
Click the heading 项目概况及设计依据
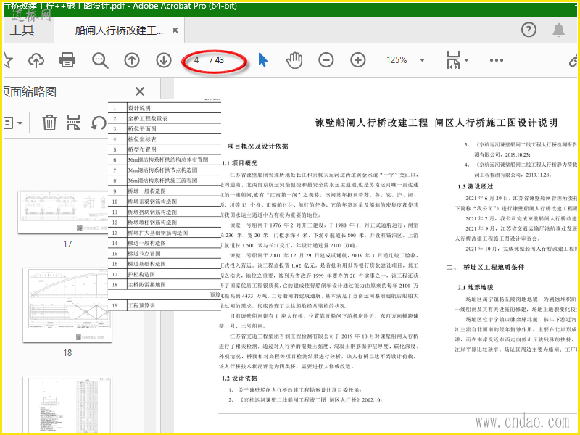(x=258, y=146)
